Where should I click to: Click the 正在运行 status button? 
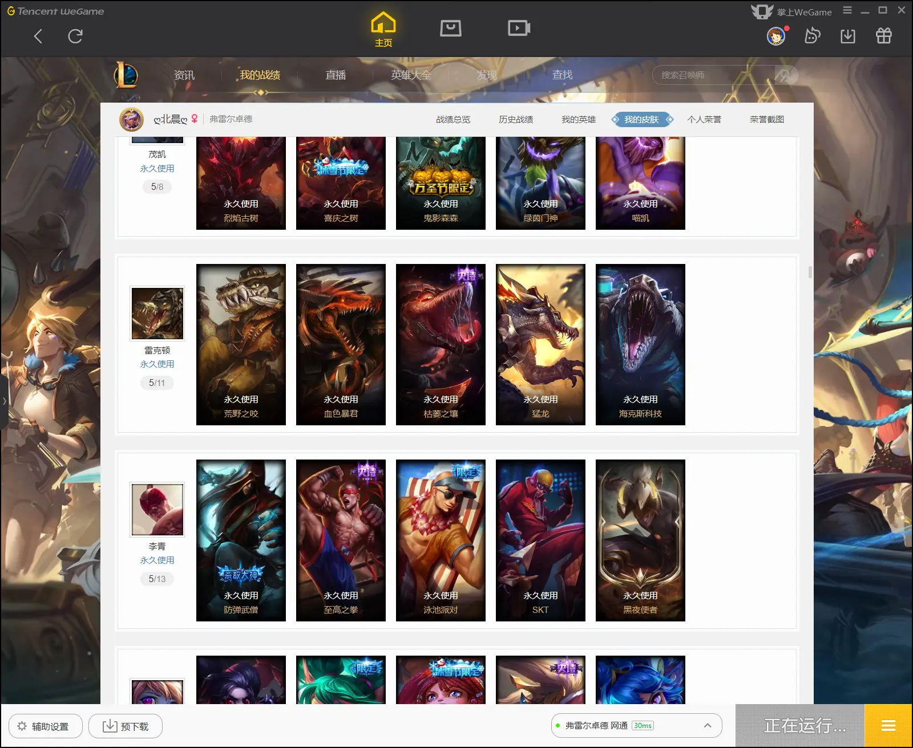click(x=800, y=726)
